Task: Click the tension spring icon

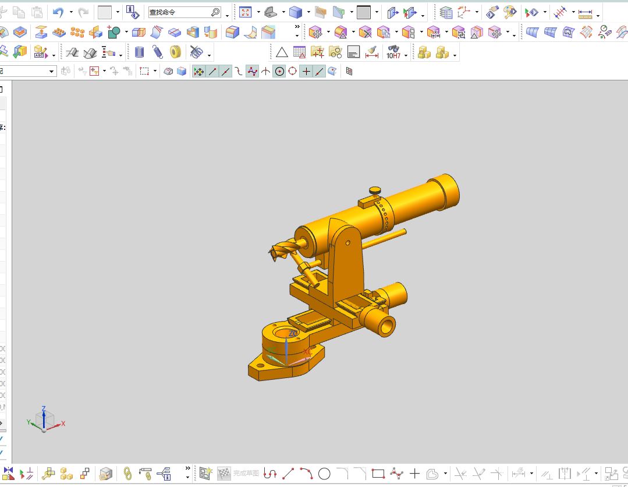Action: point(157,52)
